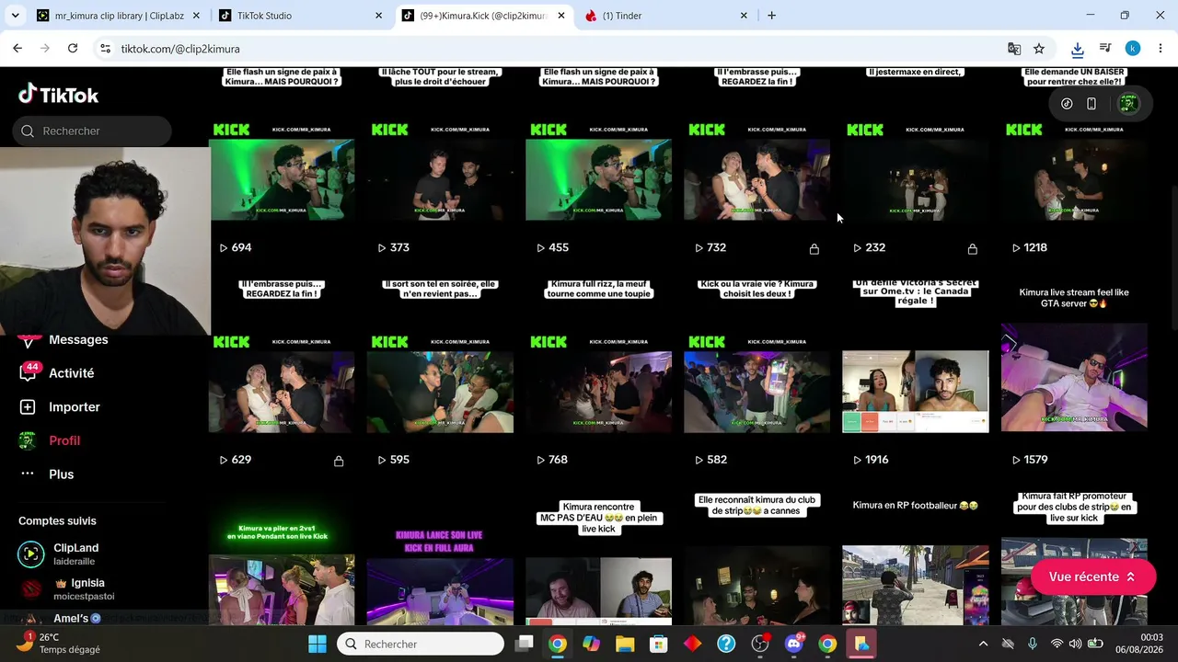Open Discord from the taskbar

(x=793, y=644)
